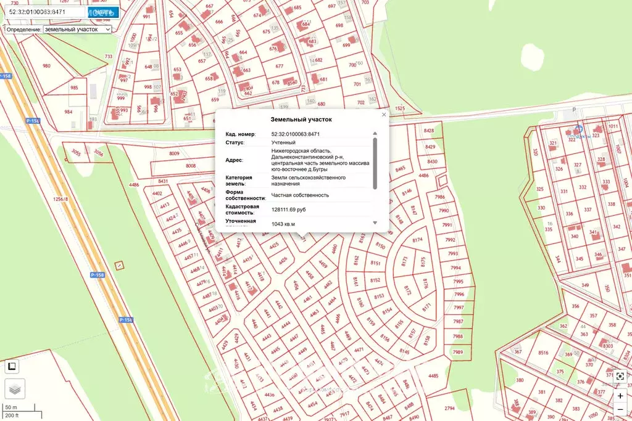Select land parcel 8174 on map
This screenshot has width=632, height=421.
(417, 239)
